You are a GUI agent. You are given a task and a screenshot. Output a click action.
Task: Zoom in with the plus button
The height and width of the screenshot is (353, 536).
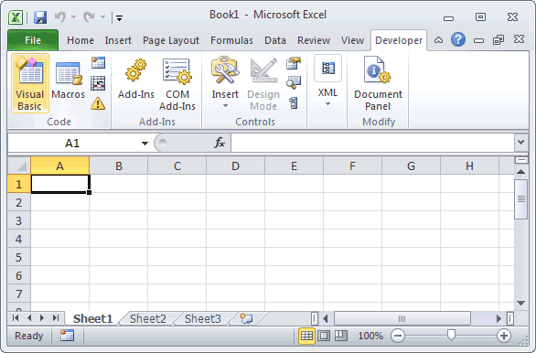503,336
